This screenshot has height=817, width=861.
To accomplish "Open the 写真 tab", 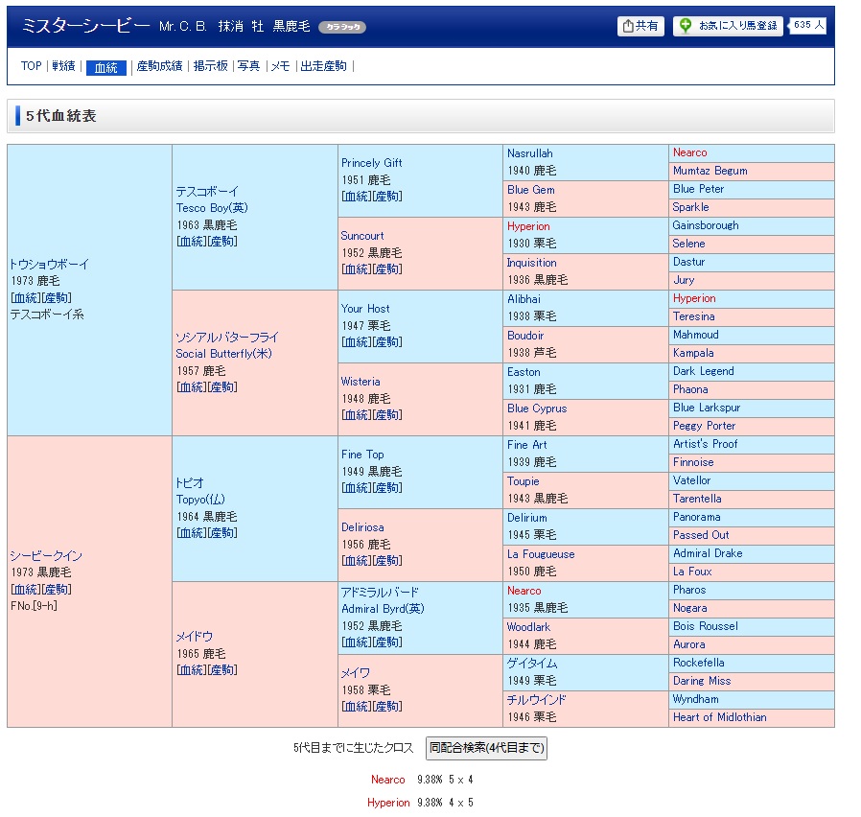I will 248,66.
